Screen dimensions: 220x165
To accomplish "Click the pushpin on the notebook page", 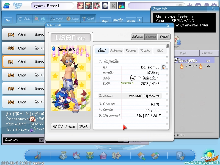I will click(x=167, y=46).
